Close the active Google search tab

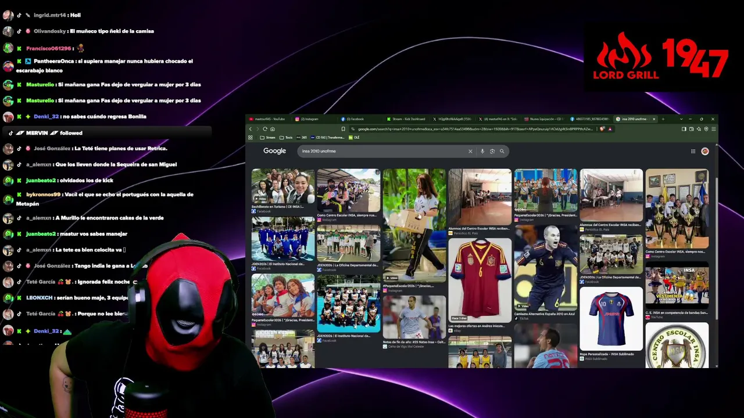pos(654,119)
